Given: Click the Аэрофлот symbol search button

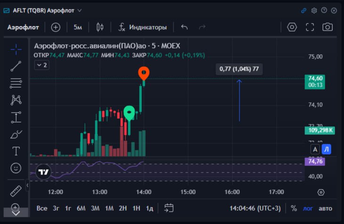Looking at the screenshot, I should click(23, 27).
